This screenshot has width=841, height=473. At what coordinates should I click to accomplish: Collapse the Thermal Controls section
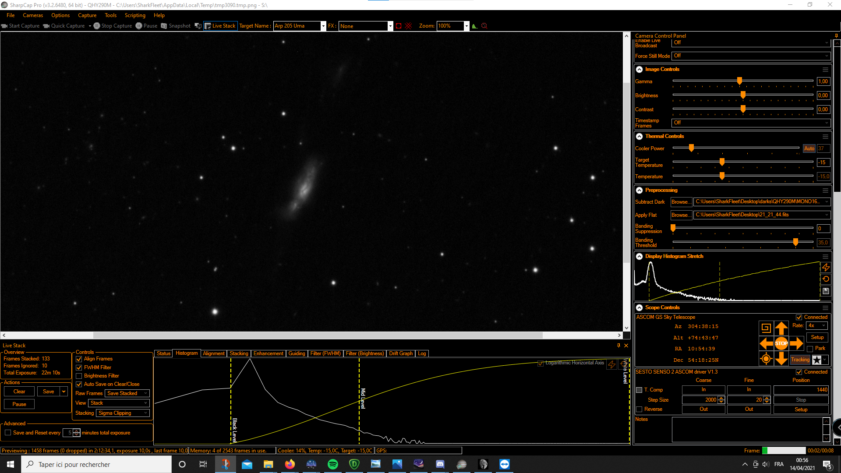pos(639,136)
